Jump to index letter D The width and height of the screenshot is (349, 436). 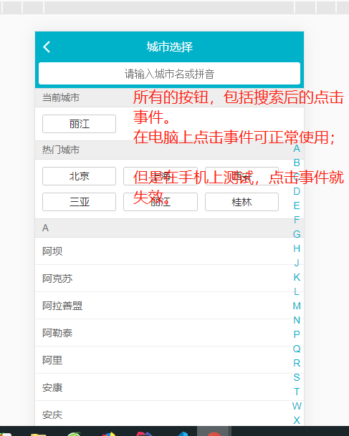click(297, 191)
